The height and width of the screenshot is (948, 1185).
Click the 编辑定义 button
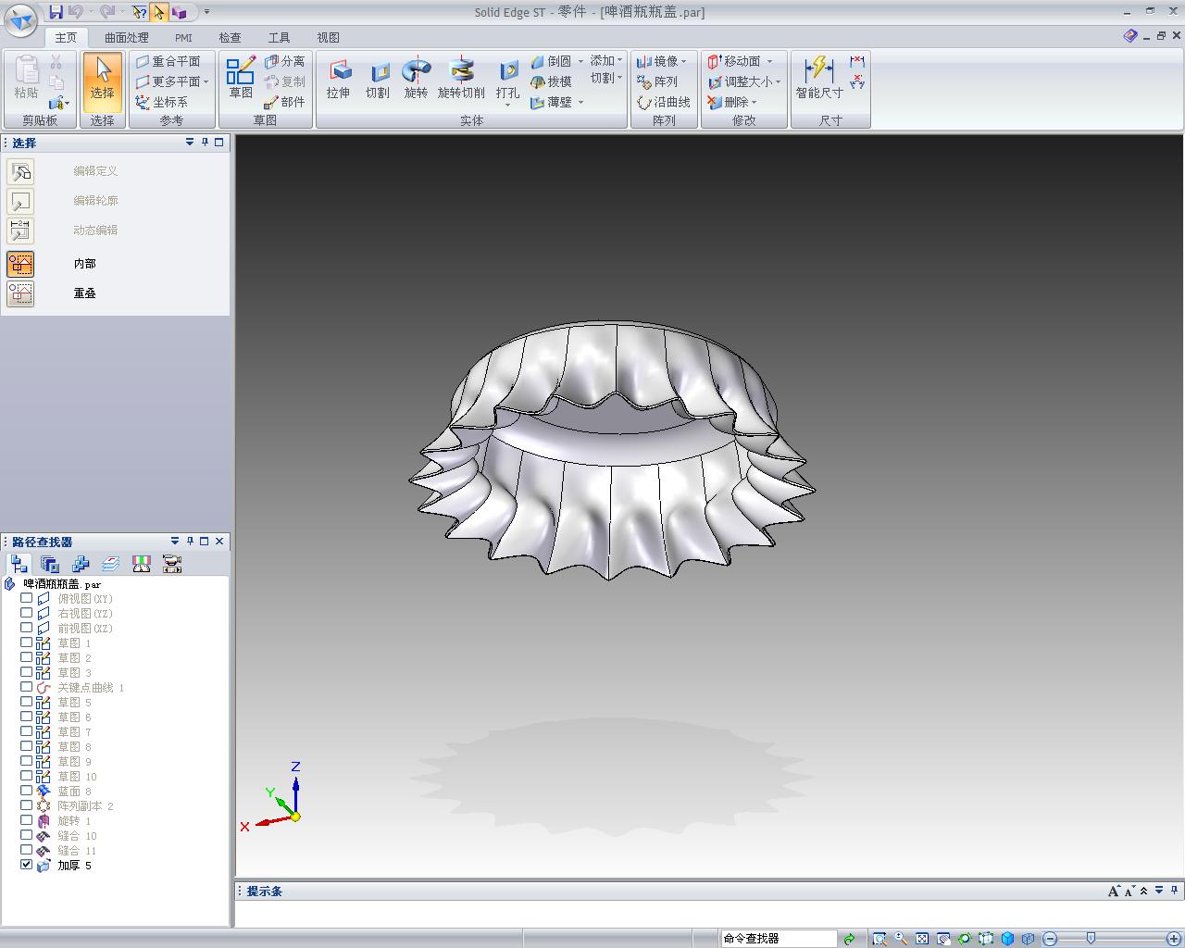click(20, 171)
